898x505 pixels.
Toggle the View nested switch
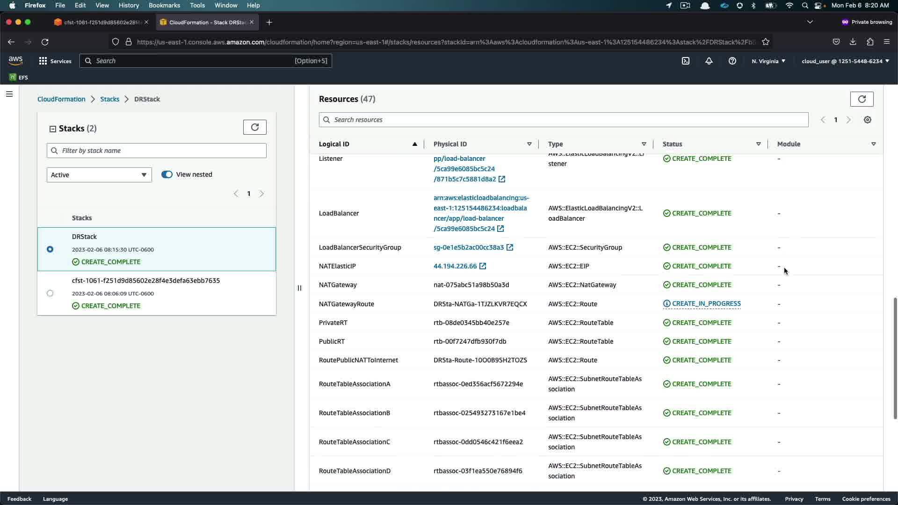coord(167,174)
